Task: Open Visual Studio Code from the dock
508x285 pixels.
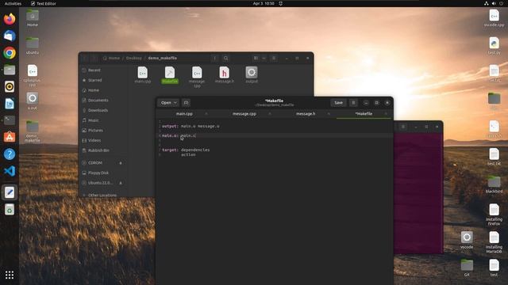Action: tap(10, 171)
